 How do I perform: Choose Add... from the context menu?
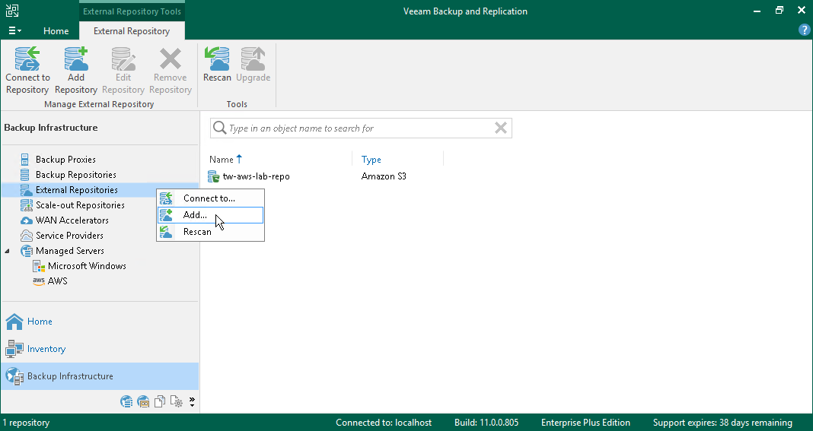tap(195, 215)
